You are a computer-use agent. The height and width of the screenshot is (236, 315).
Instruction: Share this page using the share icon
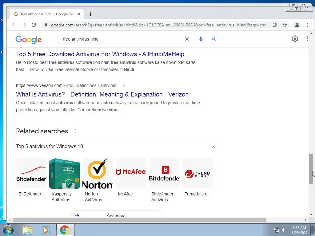point(275,25)
